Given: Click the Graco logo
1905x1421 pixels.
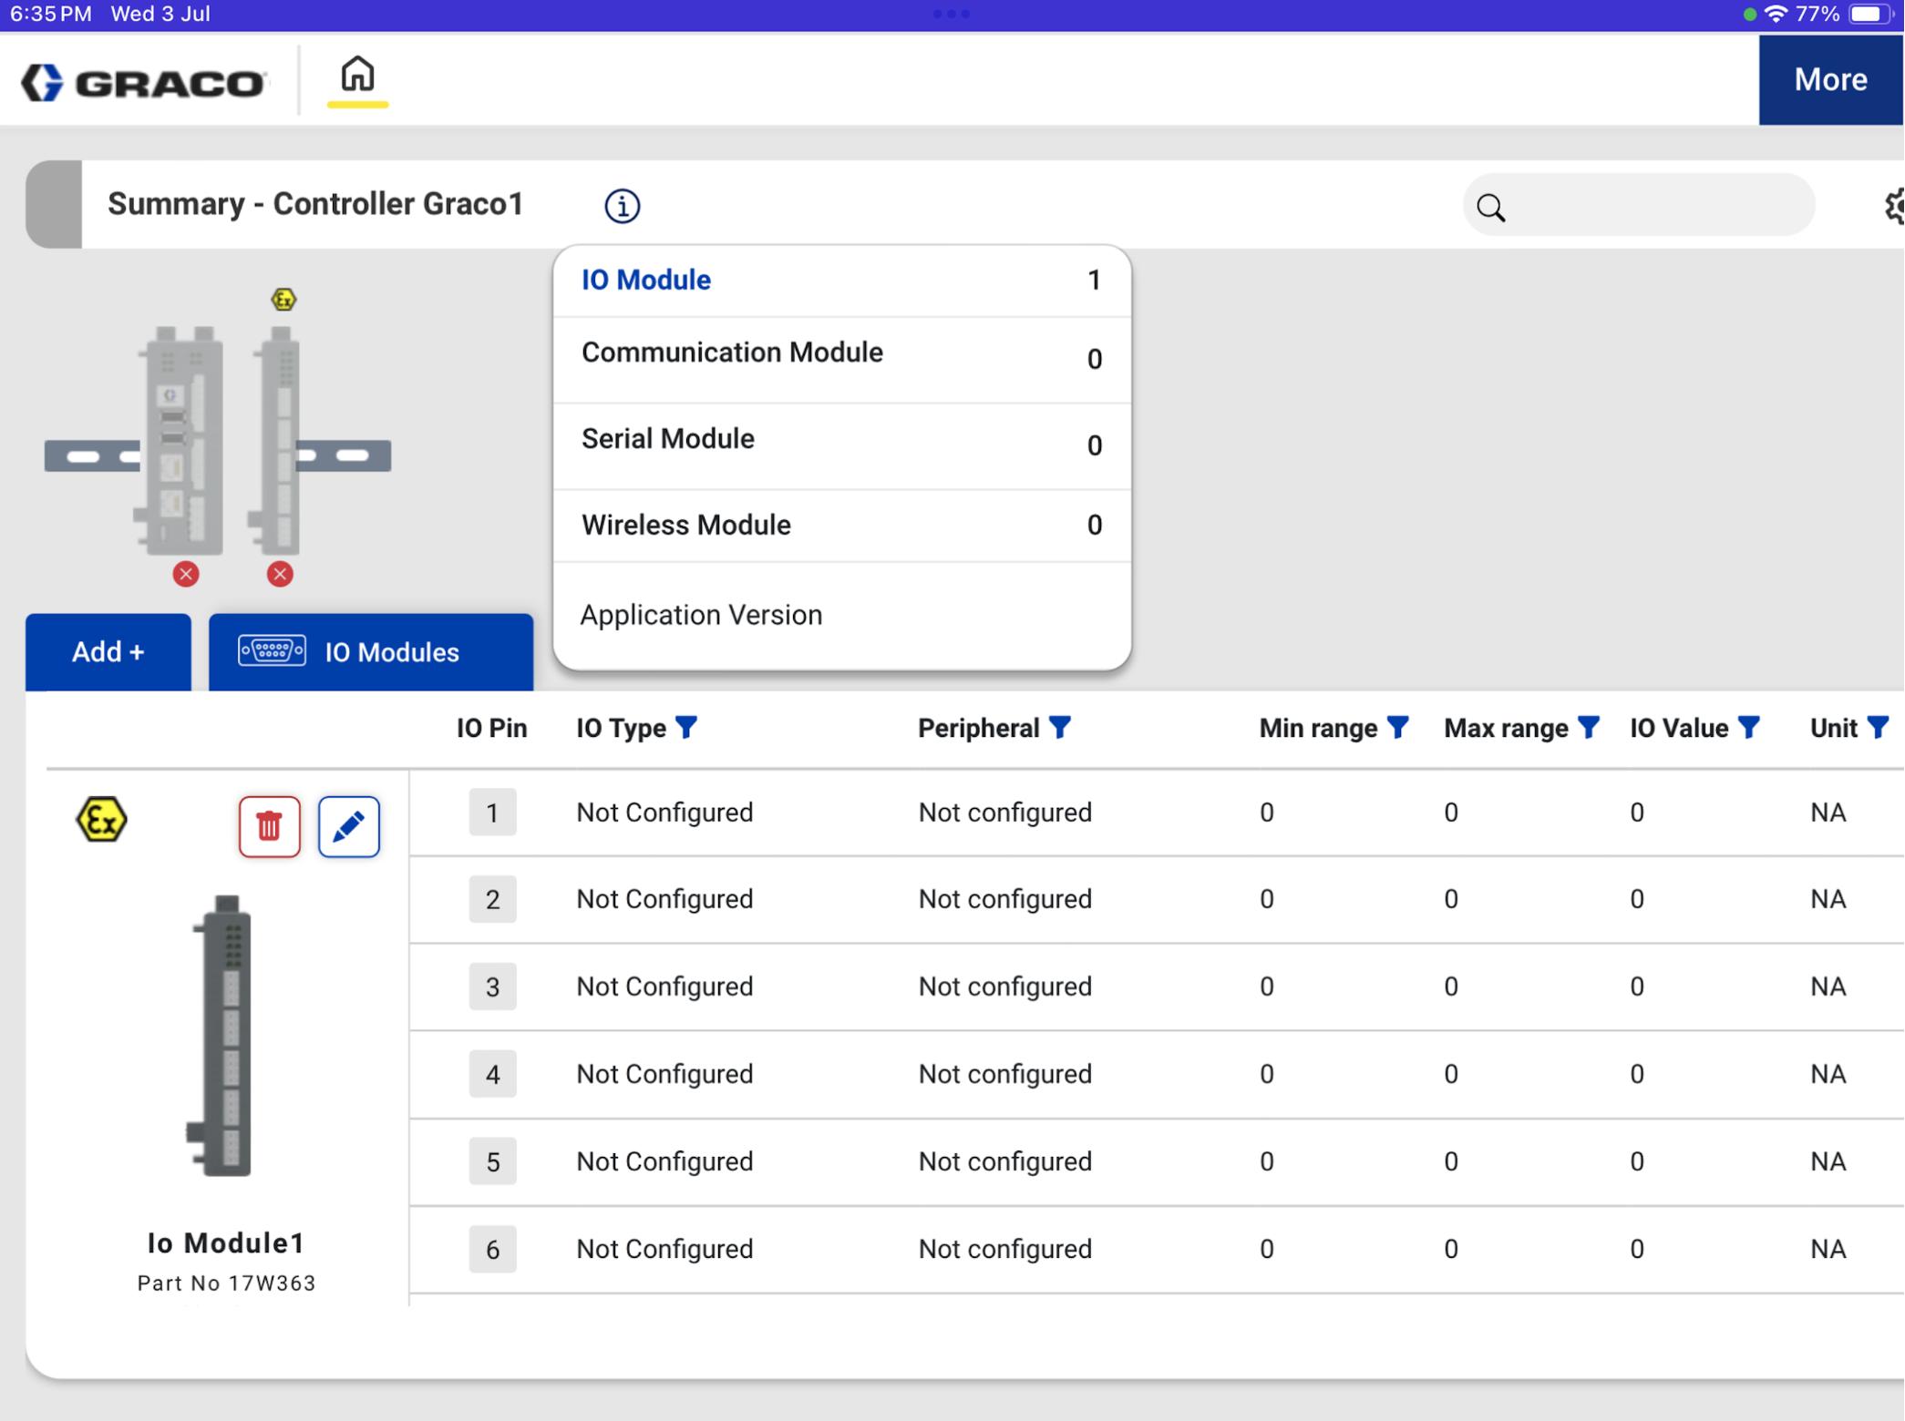Looking at the screenshot, I should [144, 83].
